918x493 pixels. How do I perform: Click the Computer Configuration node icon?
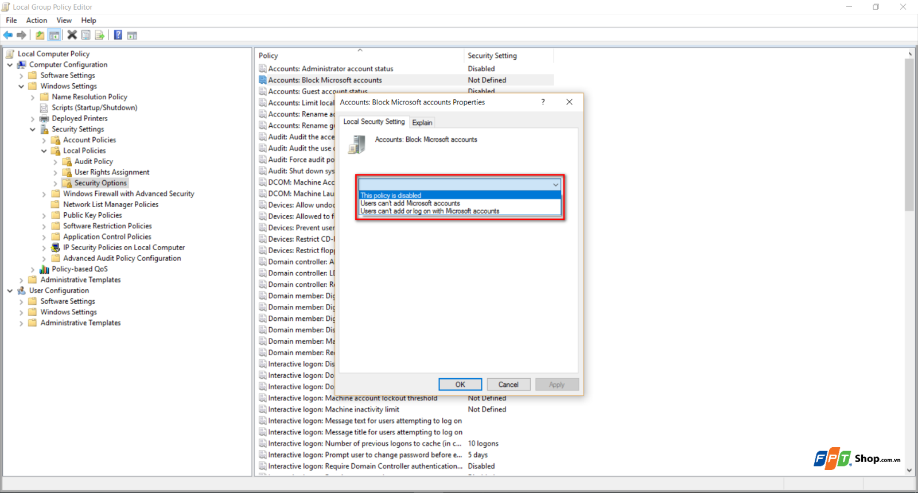pos(22,65)
